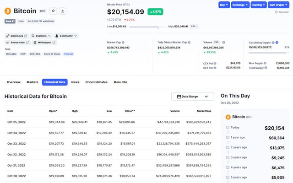Click info icon beside Max Supply
The width and height of the screenshot is (293, 183).
(265, 63)
